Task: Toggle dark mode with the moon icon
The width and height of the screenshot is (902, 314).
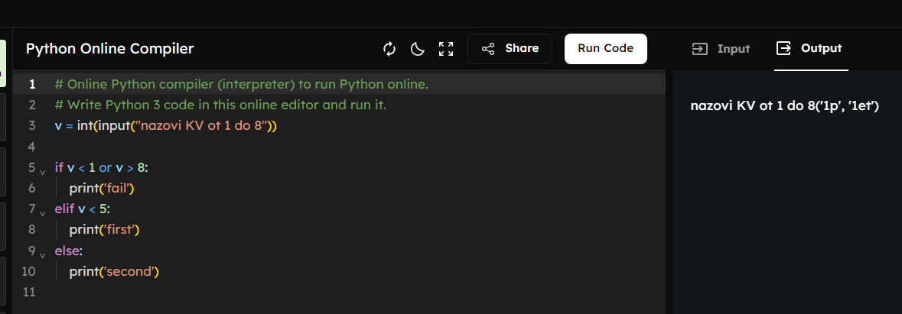Action: pos(418,49)
